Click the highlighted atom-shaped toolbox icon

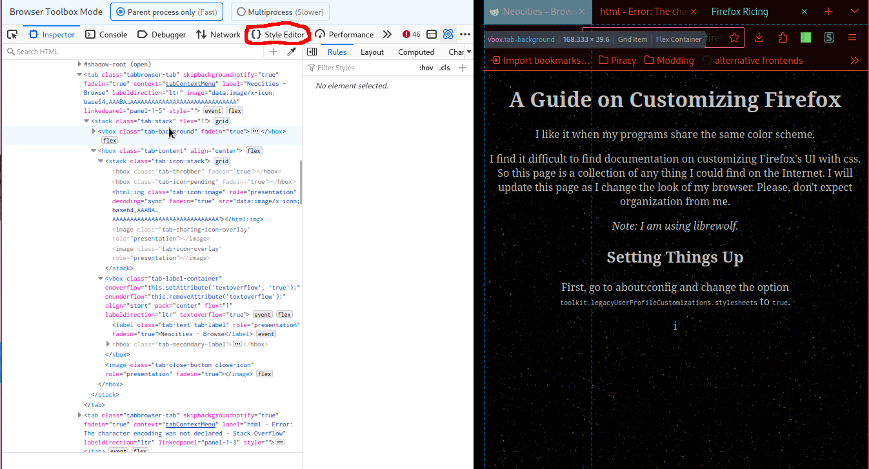[448, 34]
